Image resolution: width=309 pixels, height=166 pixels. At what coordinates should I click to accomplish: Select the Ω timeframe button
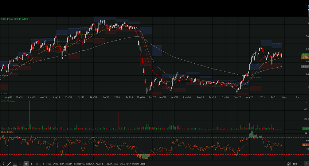click(20, 164)
